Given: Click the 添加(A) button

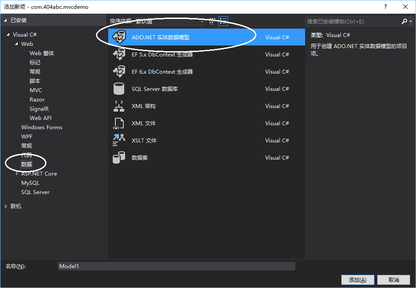Looking at the screenshot, I should 358,280.
